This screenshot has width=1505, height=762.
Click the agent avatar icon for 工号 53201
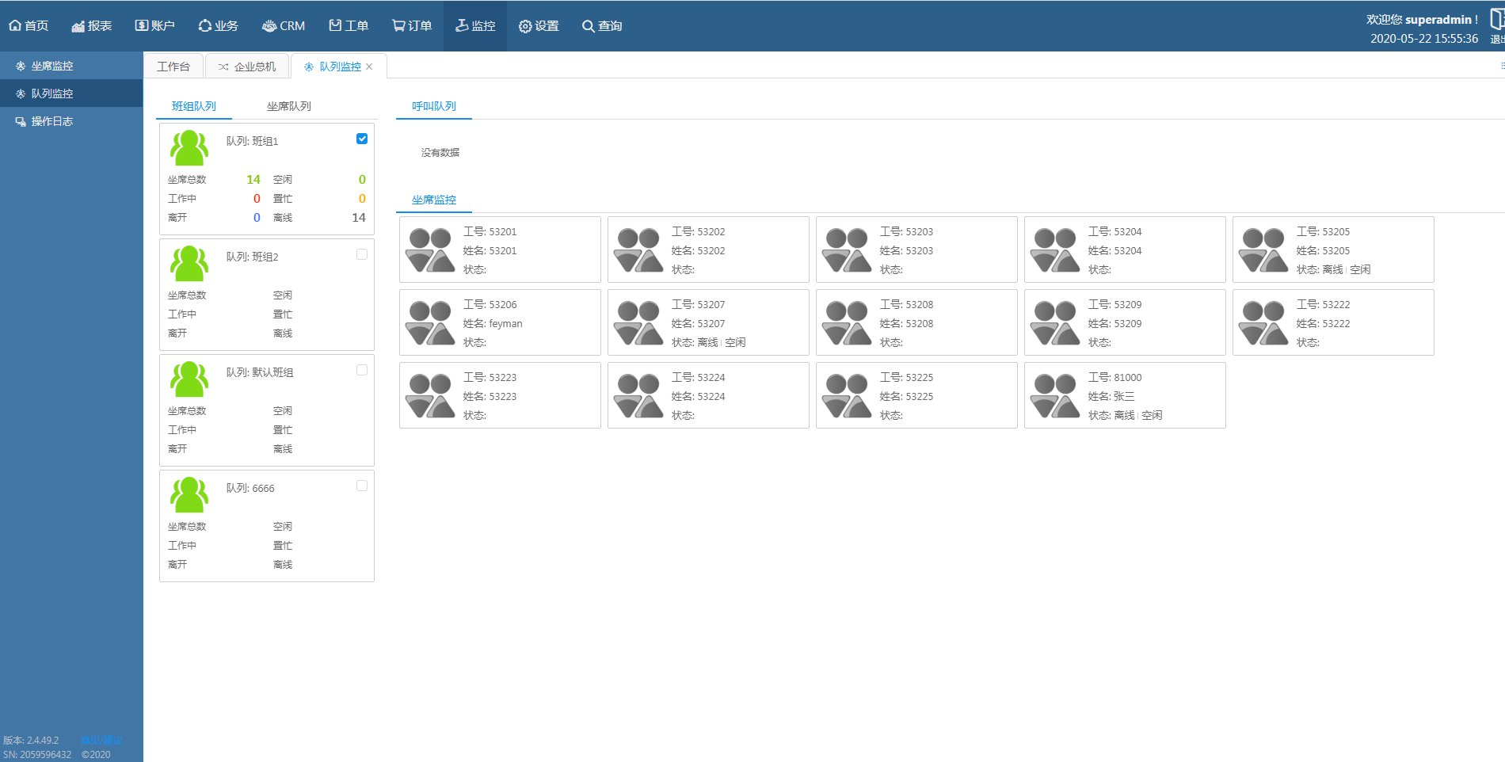click(x=430, y=250)
